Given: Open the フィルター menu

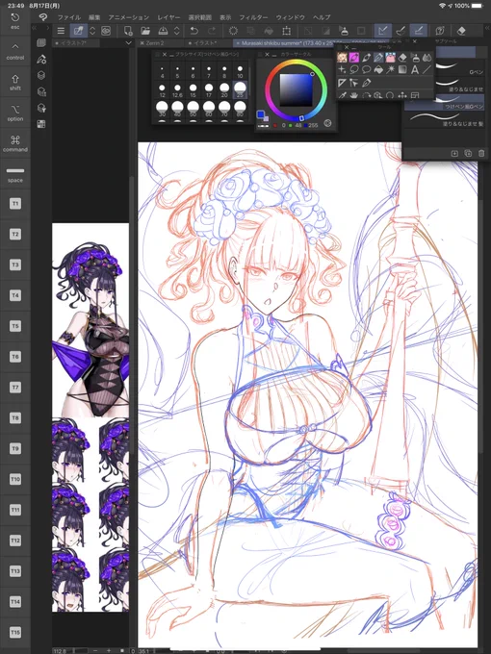Looking at the screenshot, I should [253, 17].
